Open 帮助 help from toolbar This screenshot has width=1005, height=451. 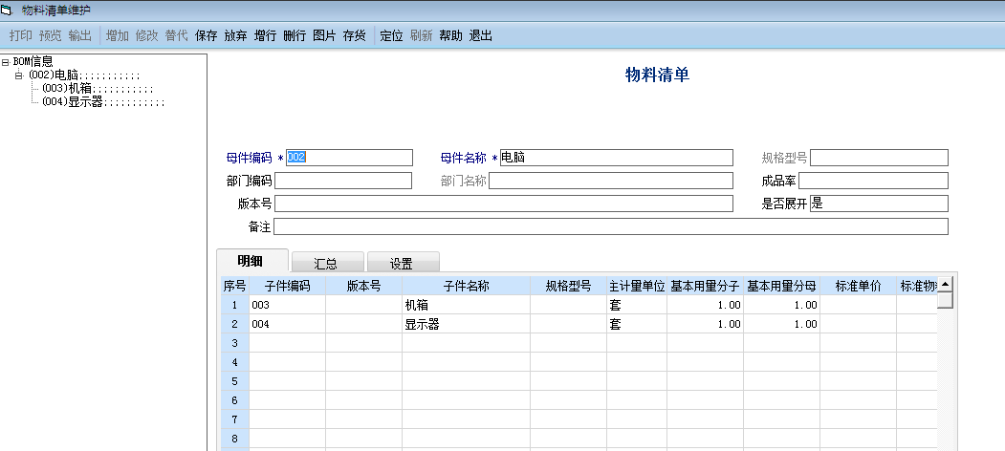450,35
